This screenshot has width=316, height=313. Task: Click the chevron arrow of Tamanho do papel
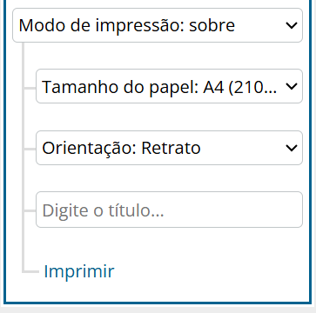tap(292, 86)
